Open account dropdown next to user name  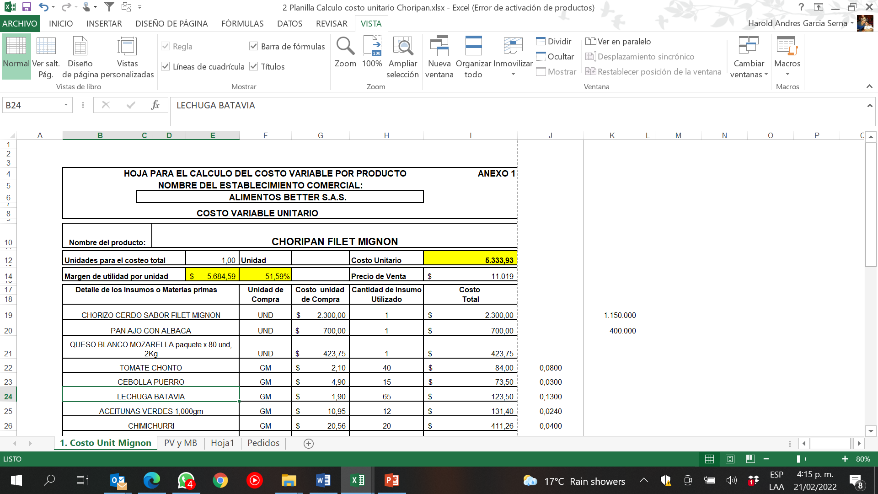click(852, 23)
